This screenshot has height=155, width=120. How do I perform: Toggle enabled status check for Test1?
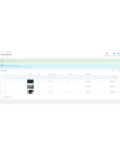[38, 87]
